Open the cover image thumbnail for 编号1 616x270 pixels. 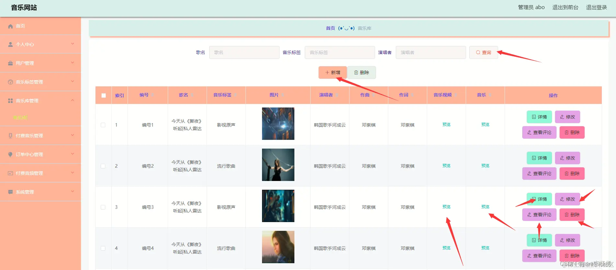278,124
